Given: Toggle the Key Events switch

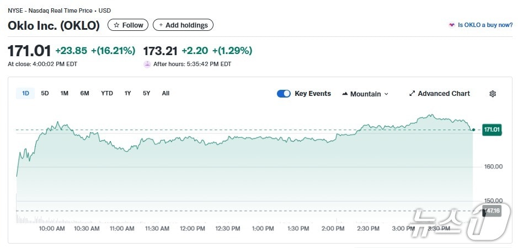Looking at the screenshot, I should tap(284, 94).
